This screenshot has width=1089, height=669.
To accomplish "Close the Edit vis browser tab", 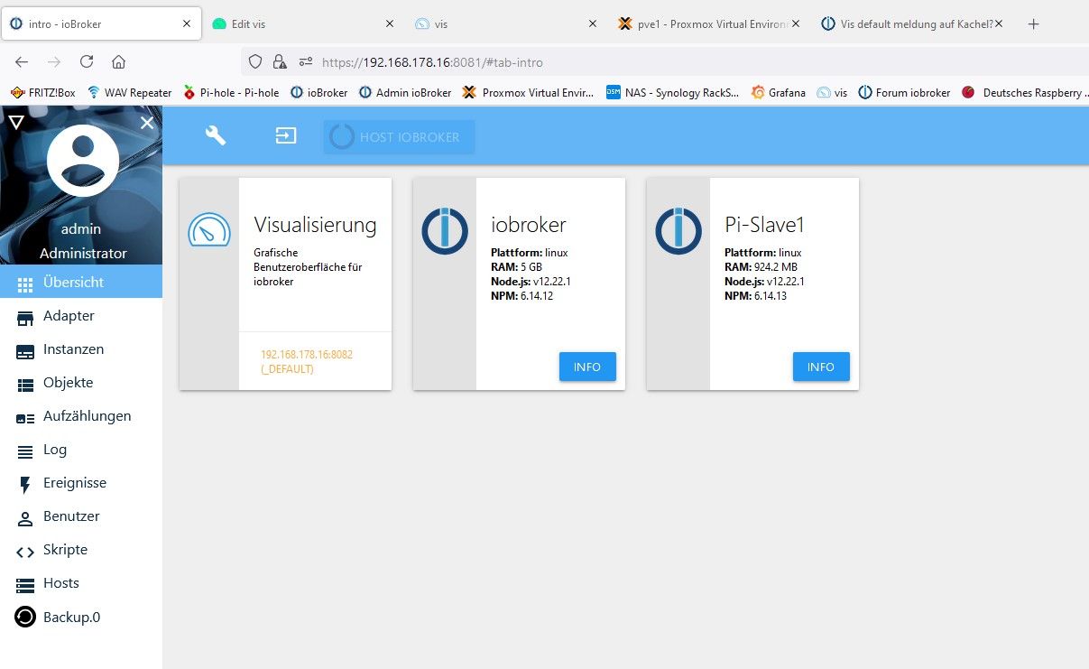I will tap(390, 24).
